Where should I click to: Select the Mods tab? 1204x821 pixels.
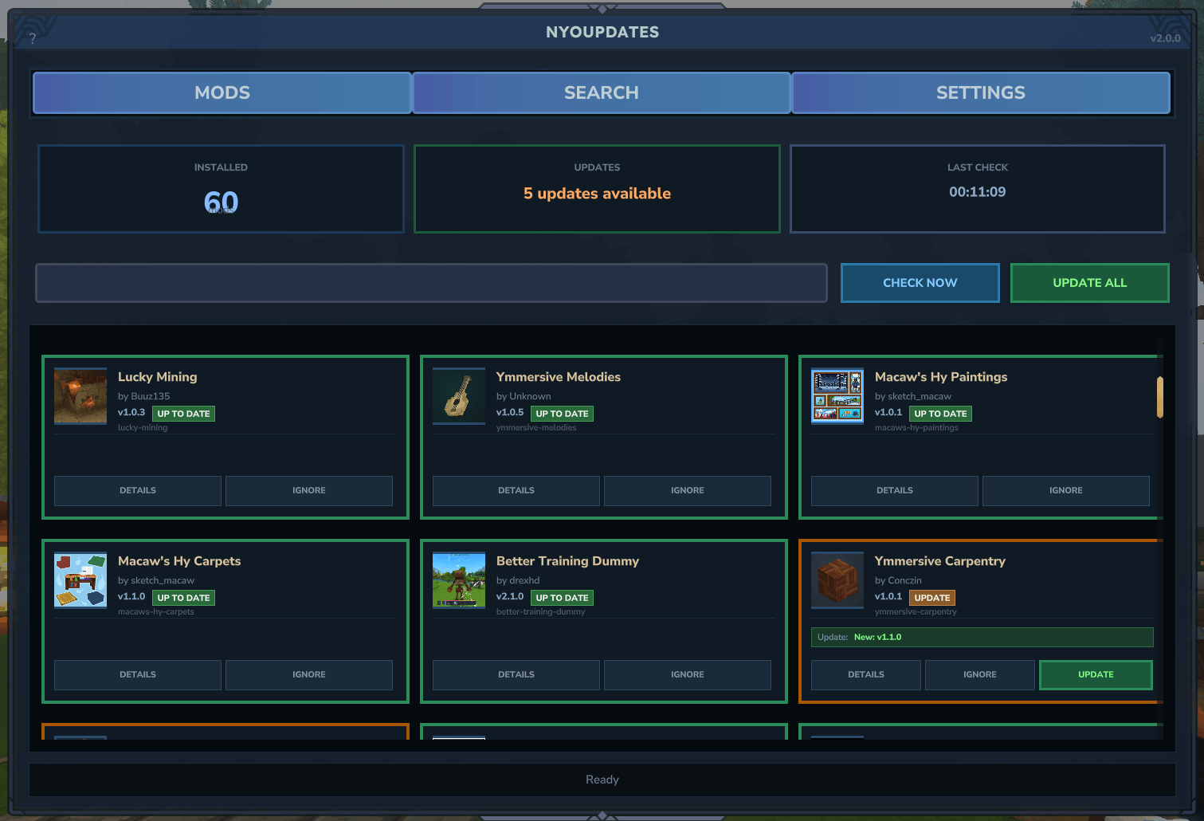222,92
